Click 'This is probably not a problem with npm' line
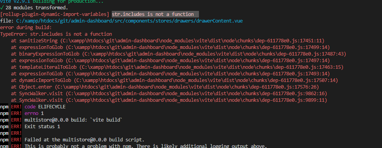The image size is (382, 148). point(146,146)
